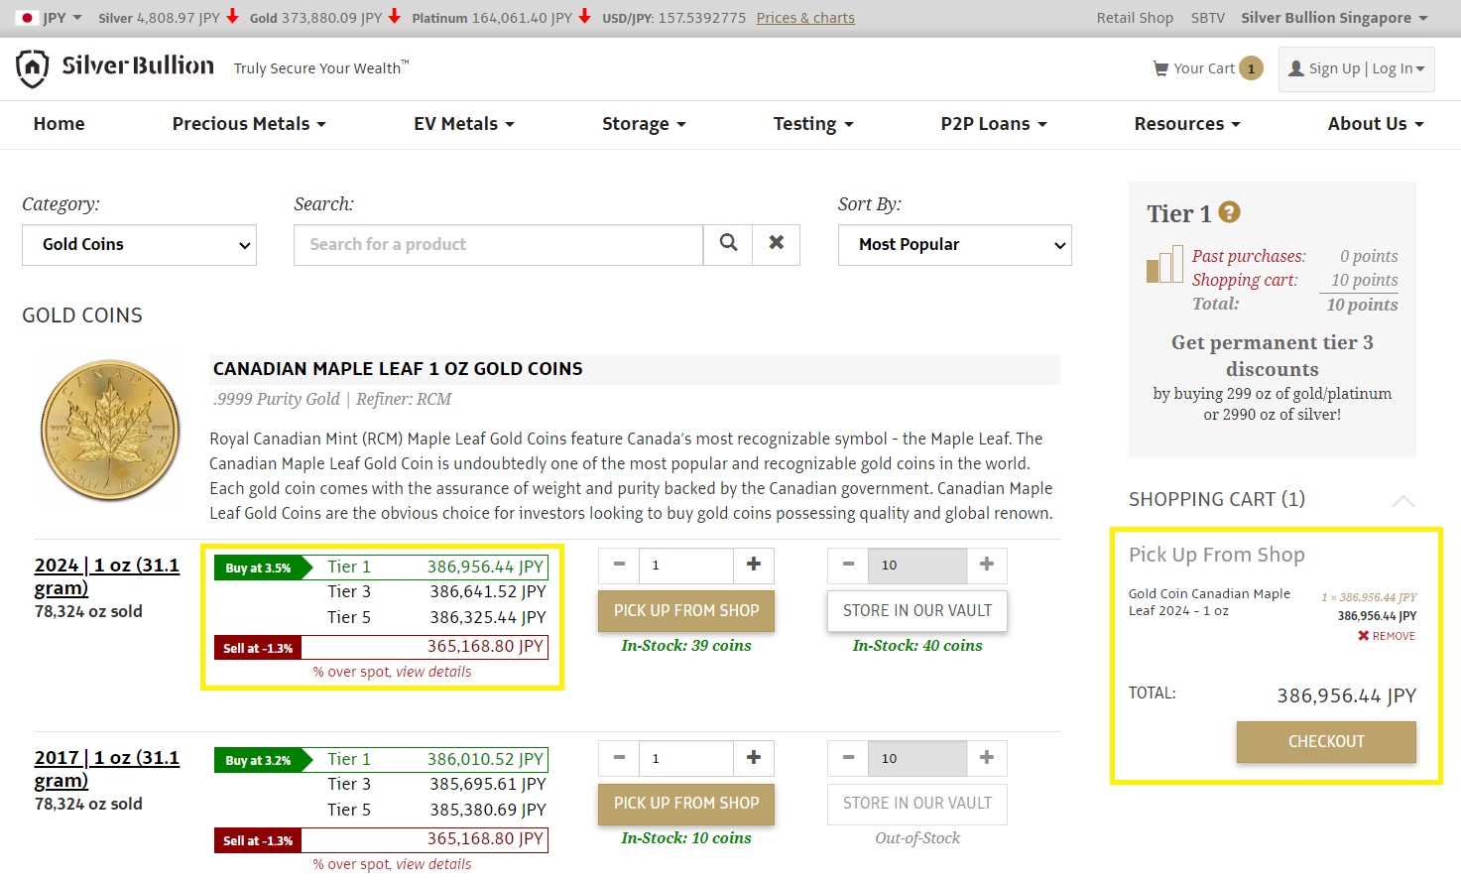
Task: Decrease 2024 coin vault quantity with minus
Action: click(848, 565)
